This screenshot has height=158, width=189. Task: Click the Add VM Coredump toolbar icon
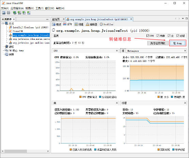24,13
